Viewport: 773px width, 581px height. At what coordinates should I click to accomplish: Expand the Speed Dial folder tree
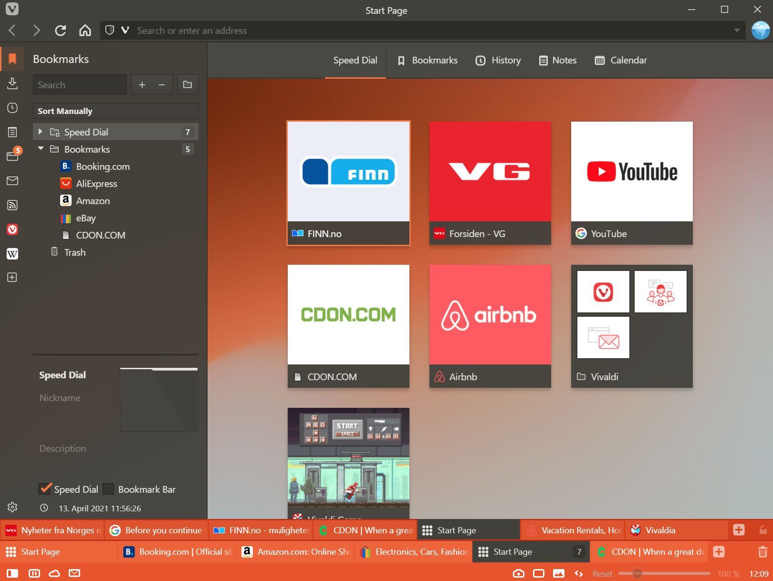point(40,132)
